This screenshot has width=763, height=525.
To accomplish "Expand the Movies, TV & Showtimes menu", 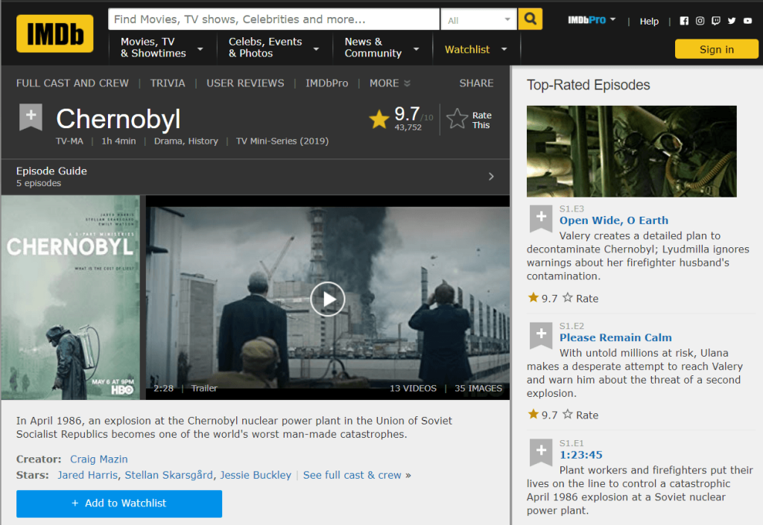I will pos(162,48).
